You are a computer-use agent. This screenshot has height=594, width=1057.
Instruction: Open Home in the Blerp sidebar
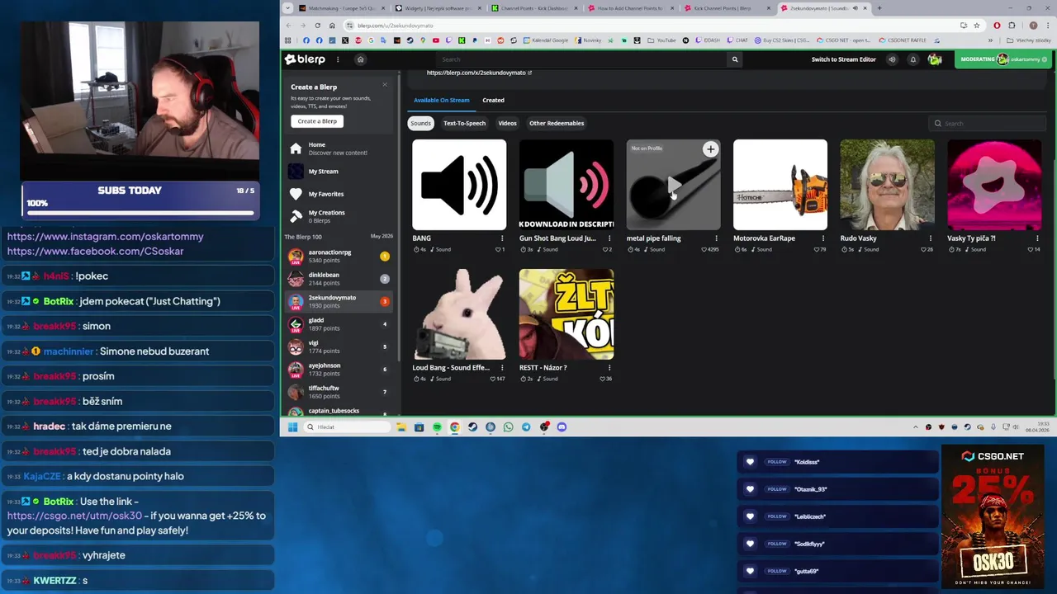pos(338,148)
